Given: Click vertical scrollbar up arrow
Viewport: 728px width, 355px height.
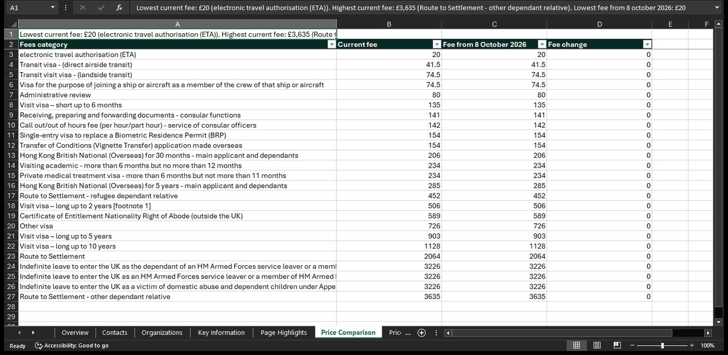Looking at the screenshot, I should [x=719, y=24].
